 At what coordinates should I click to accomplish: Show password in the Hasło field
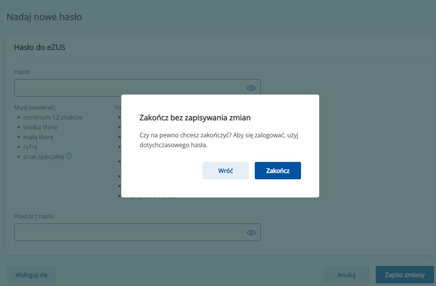coord(251,88)
